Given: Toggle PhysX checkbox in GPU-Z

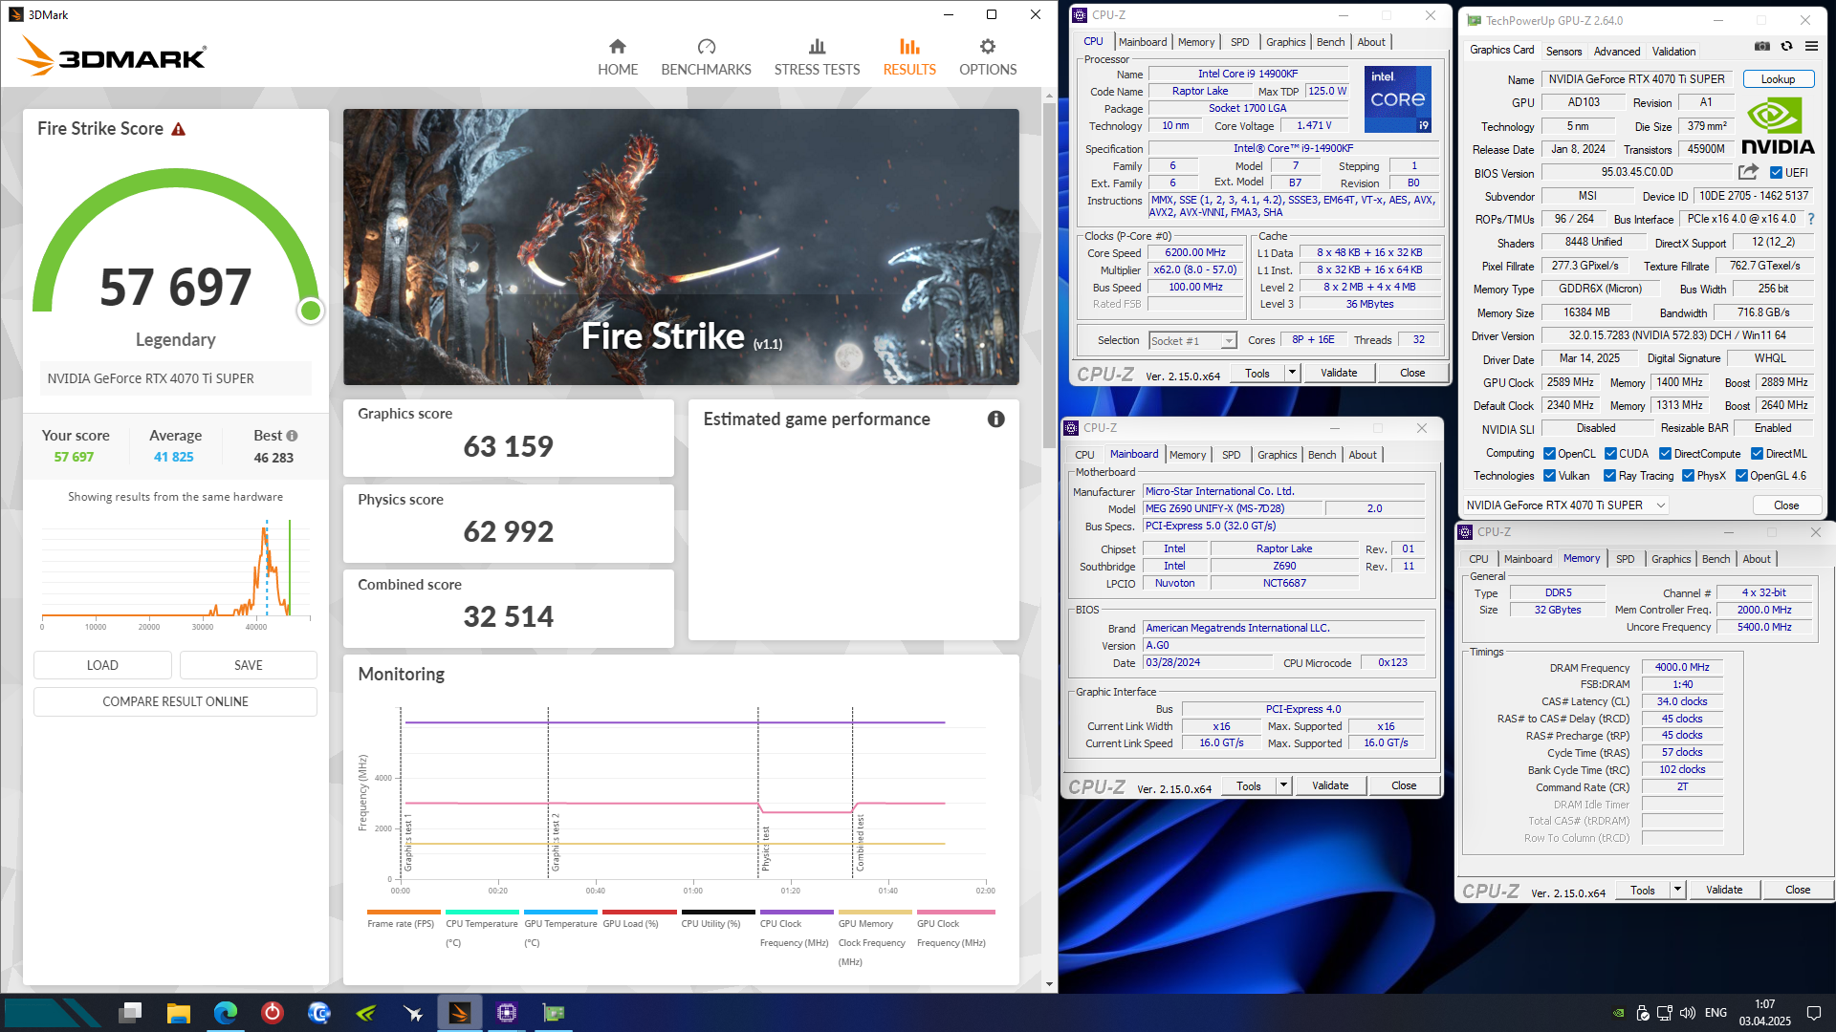Looking at the screenshot, I should [1688, 476].
